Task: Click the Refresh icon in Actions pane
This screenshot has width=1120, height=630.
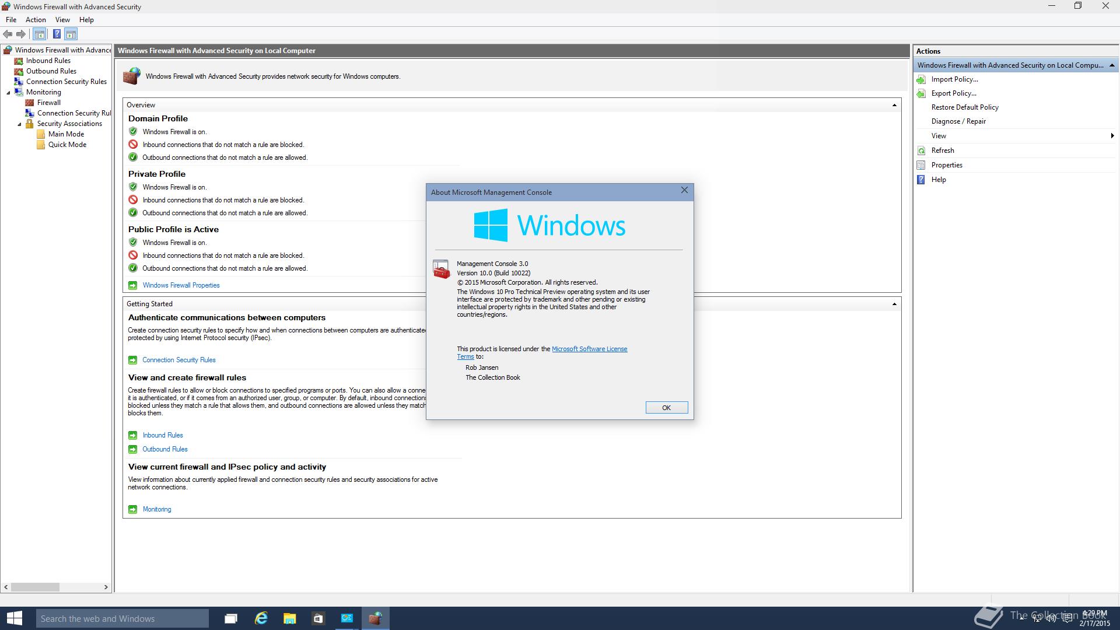Action: click(x=921, y=150)
